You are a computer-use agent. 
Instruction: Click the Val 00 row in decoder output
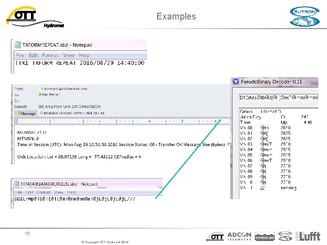[x=265, y=127]
